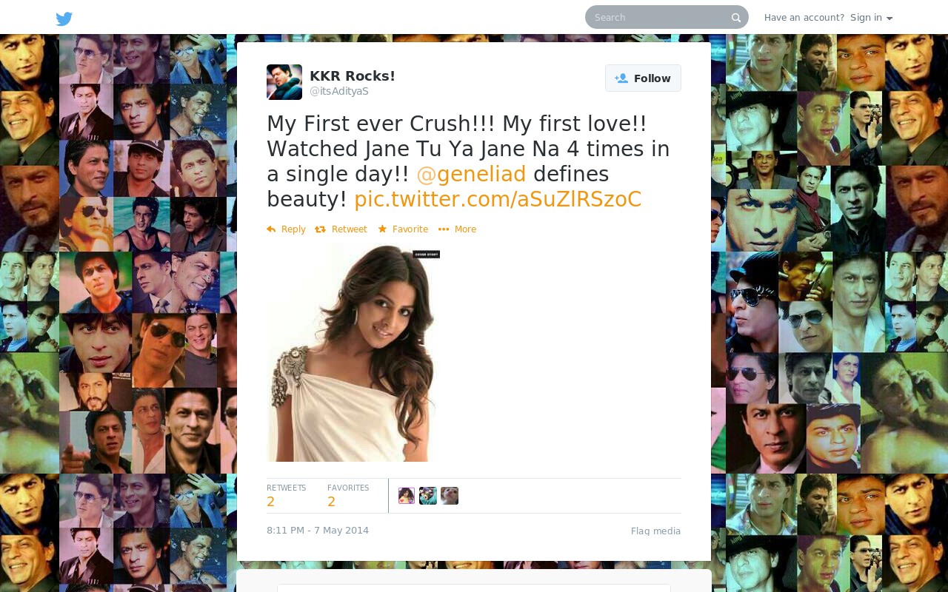Click the Reply arrow icon
The width and height of the screenshot is (948, 592).
coord(271,229)
